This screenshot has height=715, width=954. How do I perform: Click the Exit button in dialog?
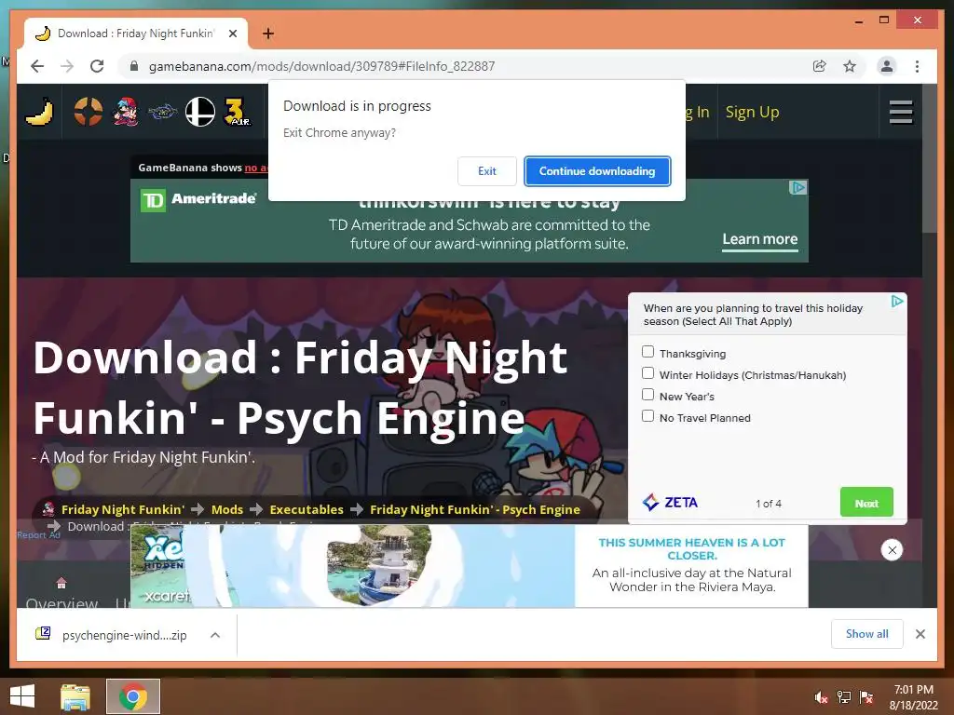[486, 171]
